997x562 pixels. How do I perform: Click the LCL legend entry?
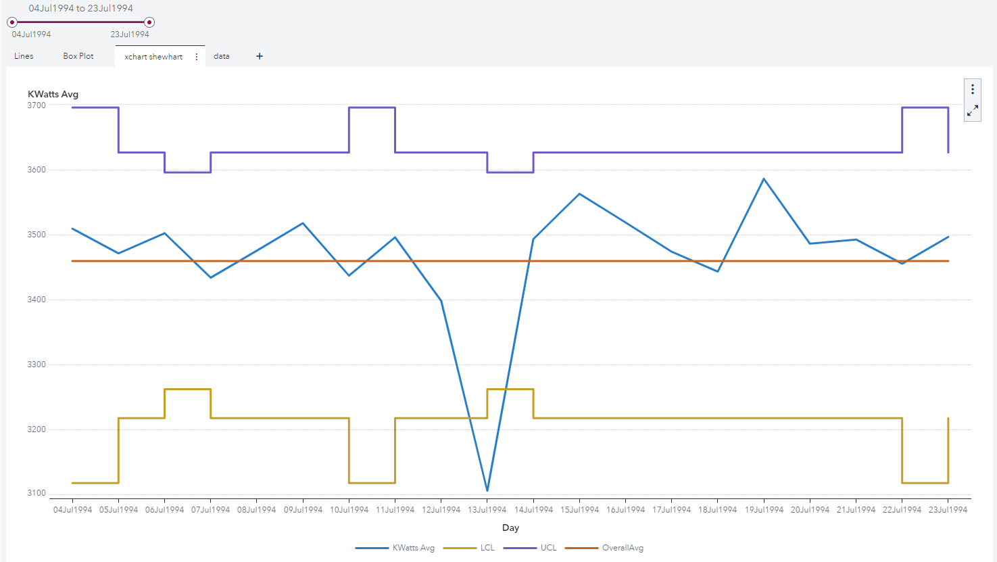(487, 548)
